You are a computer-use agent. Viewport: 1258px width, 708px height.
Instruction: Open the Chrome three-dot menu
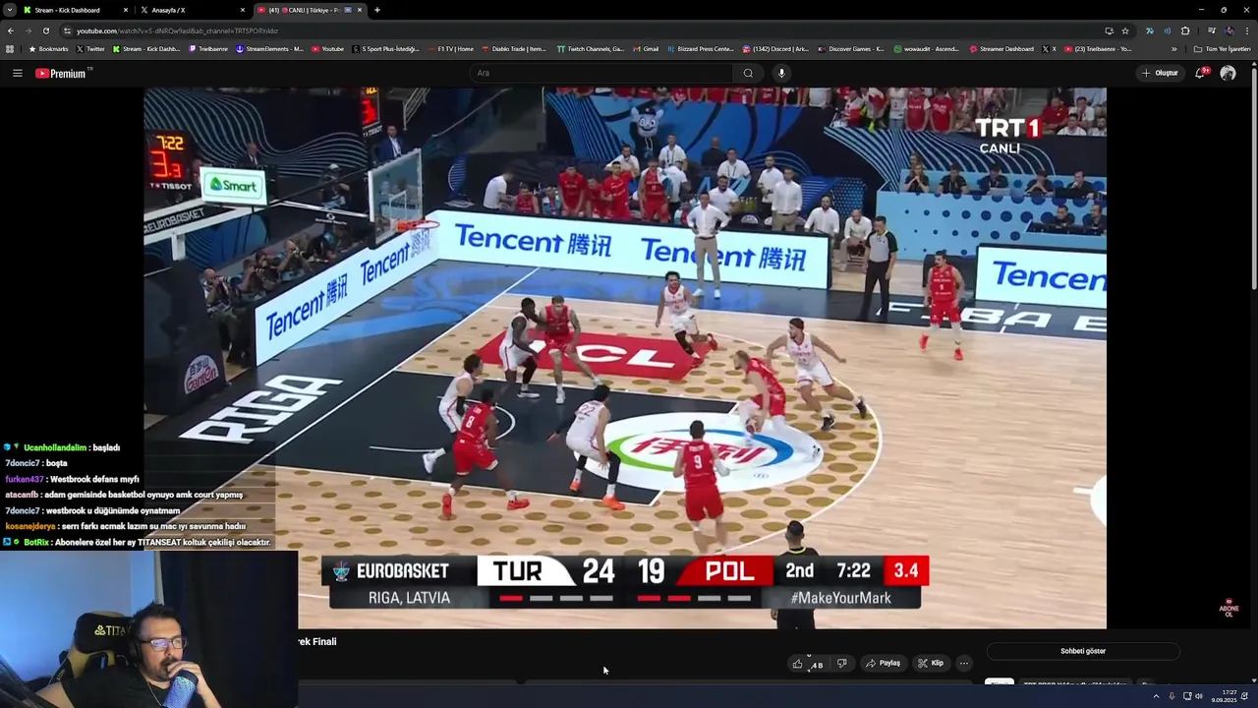coord(1246,30)
